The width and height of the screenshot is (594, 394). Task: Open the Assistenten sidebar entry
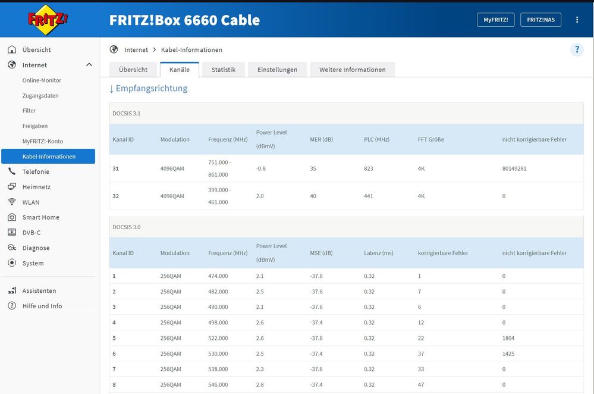[x=39, y=290]
